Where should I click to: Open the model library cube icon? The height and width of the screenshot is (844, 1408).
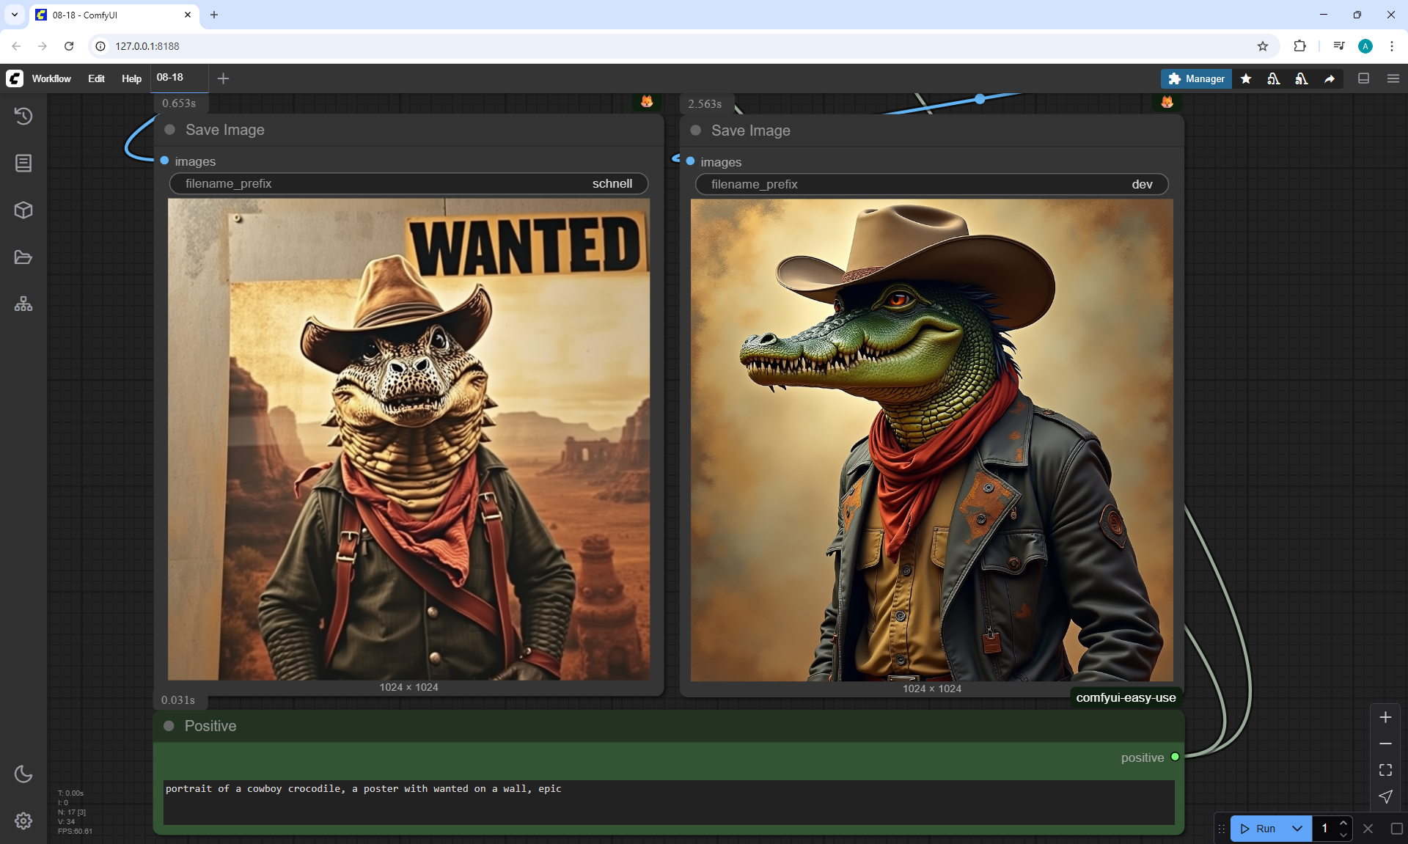tap(23, 210)
